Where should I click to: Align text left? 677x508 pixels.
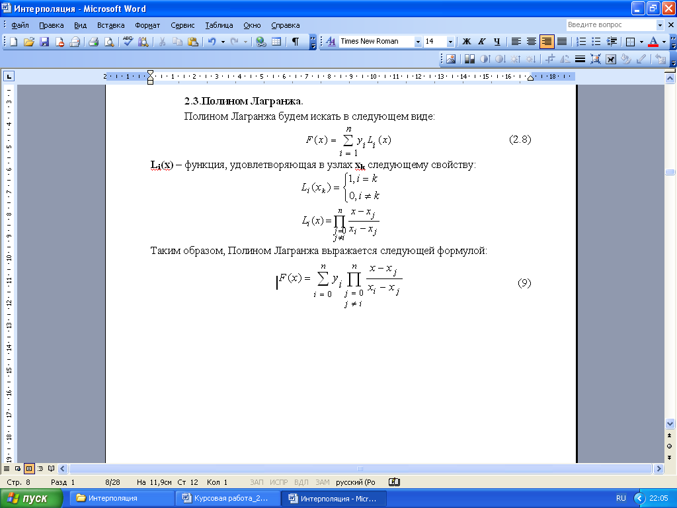[x=516, y=42]
